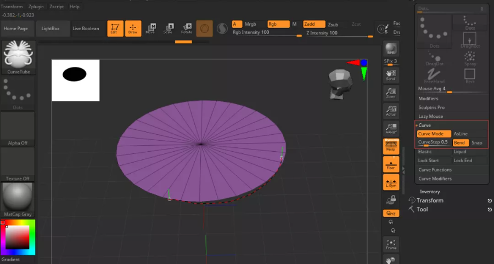Click the Home Page button

(16, 28)
